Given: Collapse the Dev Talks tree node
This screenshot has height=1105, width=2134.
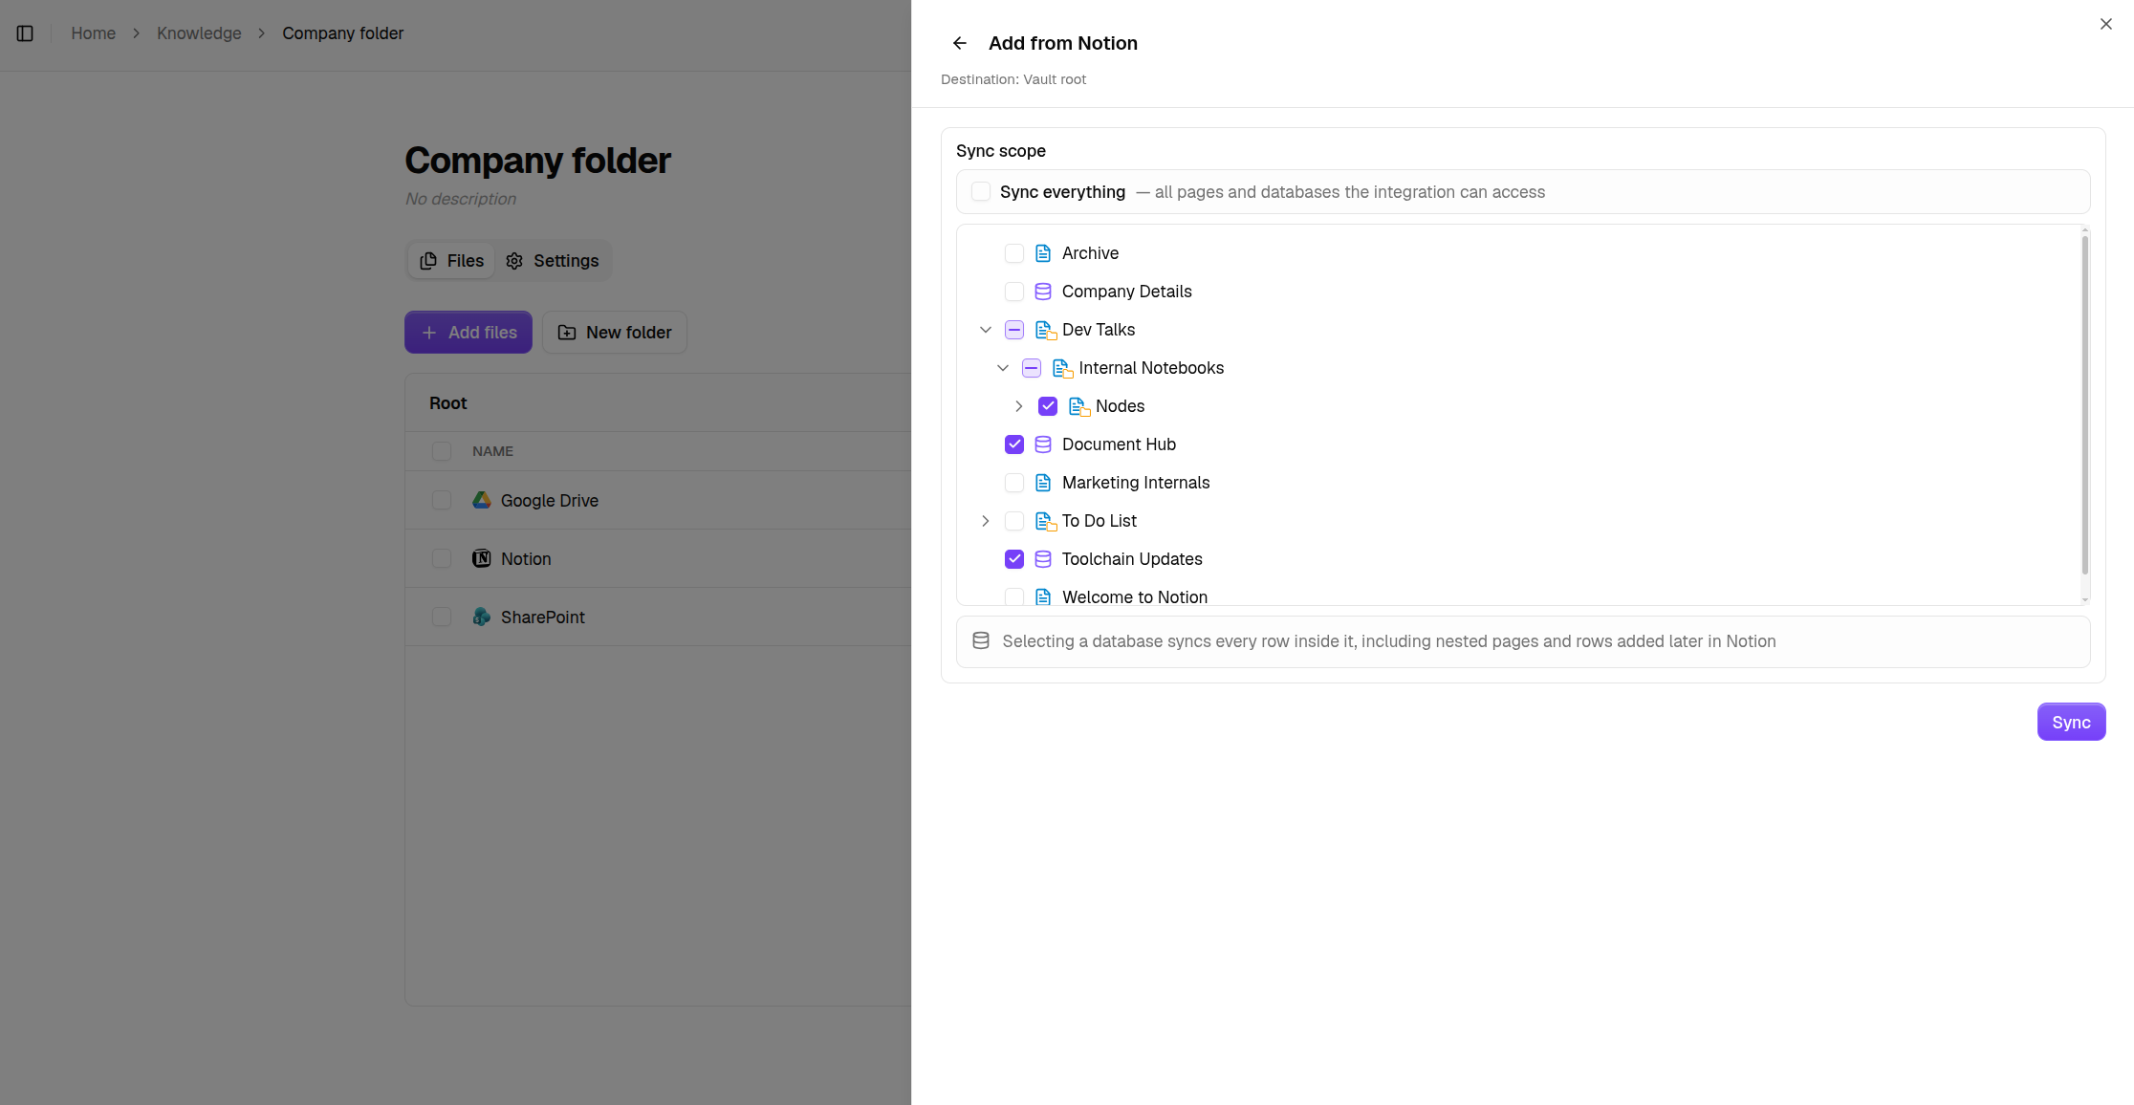Looking at the screenshot, I should click(x=986, y=330).
